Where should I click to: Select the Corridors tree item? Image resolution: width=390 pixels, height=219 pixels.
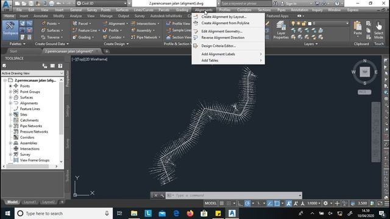pos(27,137)
